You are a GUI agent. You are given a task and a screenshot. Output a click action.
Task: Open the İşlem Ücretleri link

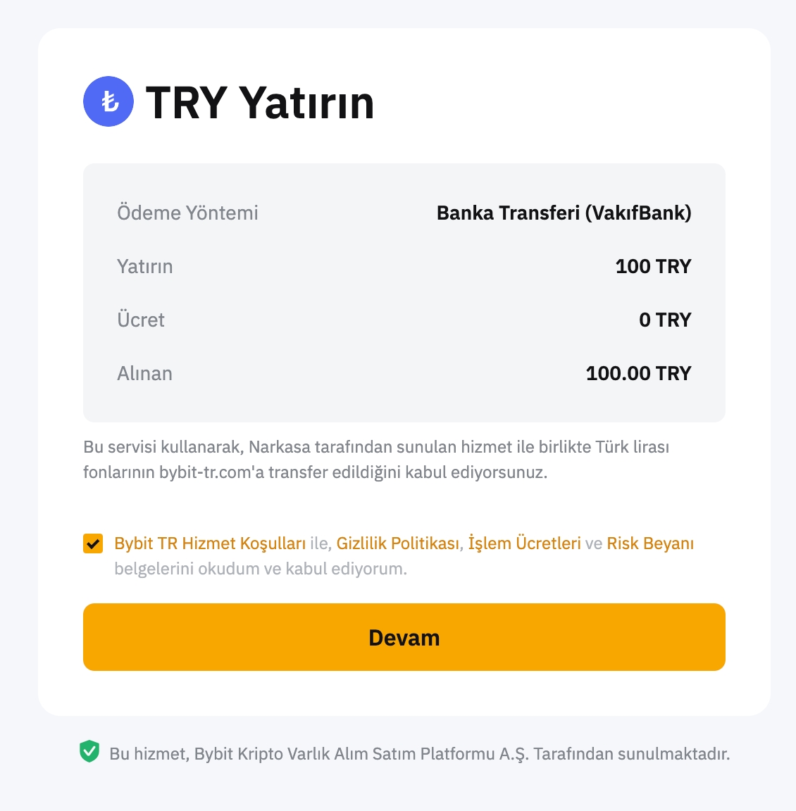pyautogui.click(x=524, y=543)
